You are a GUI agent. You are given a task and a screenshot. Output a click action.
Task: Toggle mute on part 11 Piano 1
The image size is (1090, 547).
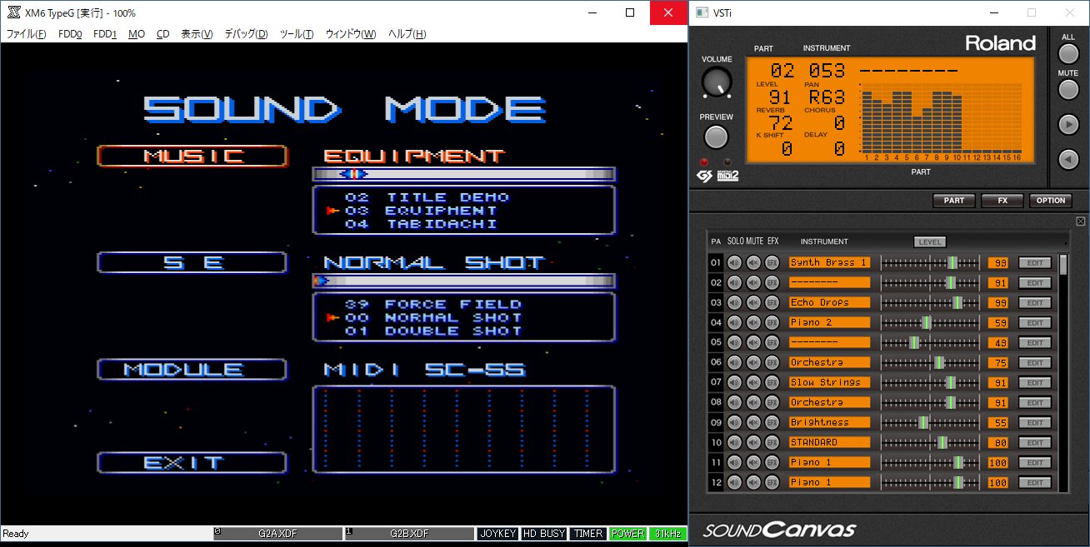tap(753, 462)
